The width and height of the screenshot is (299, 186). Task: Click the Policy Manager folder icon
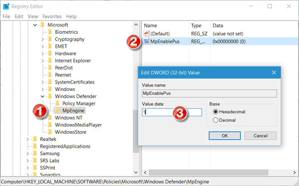57,103
